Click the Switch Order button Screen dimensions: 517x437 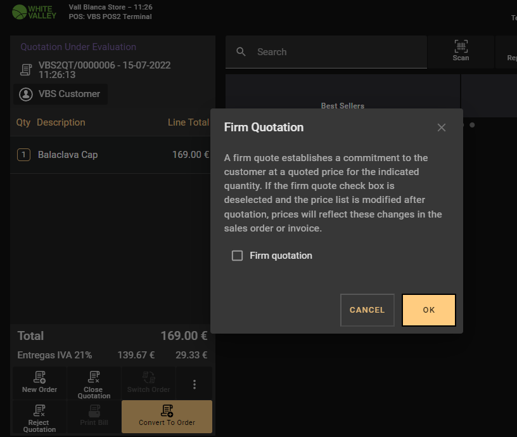click(x=148, y=383)
